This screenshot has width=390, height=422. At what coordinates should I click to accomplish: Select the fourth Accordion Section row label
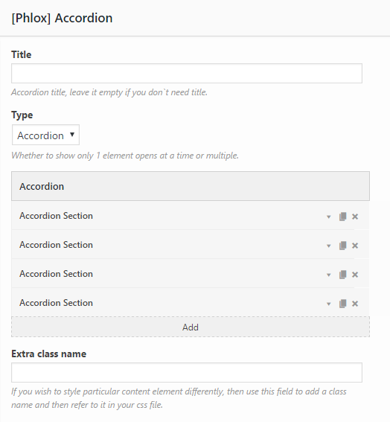[x=56, y=303]
